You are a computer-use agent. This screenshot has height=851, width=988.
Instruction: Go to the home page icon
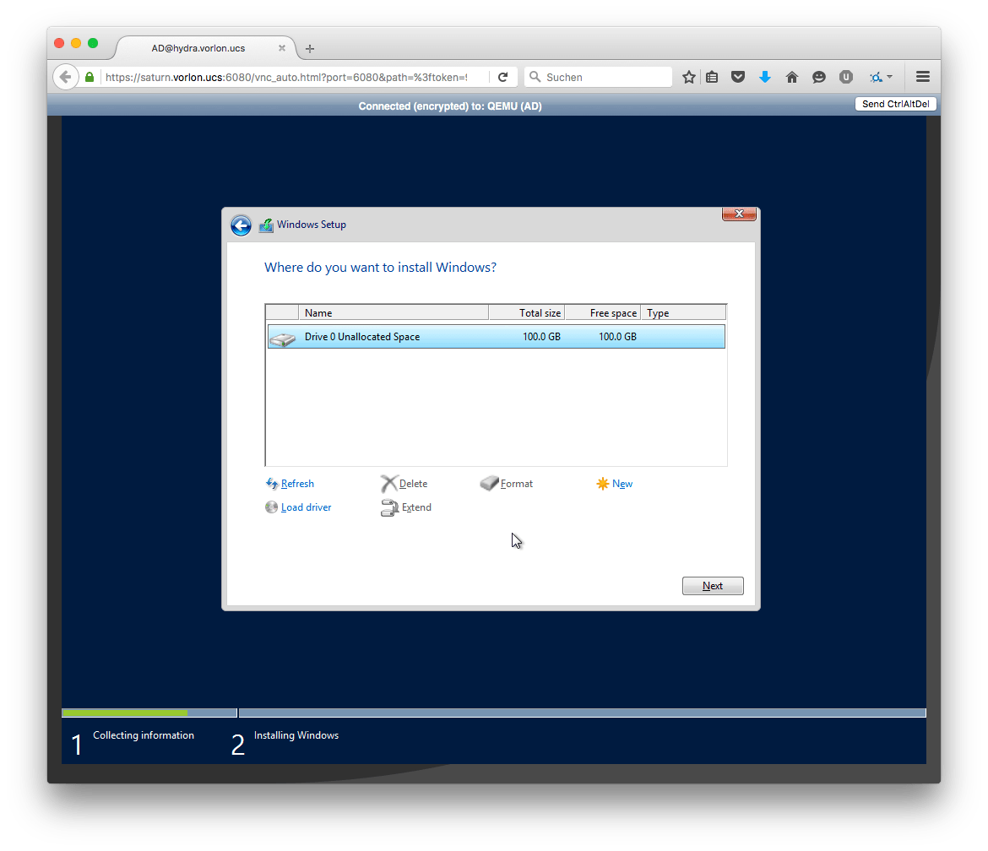click(792, 77)
